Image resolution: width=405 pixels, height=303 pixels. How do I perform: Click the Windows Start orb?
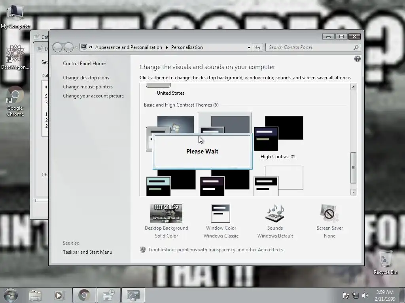coord(11,295)
